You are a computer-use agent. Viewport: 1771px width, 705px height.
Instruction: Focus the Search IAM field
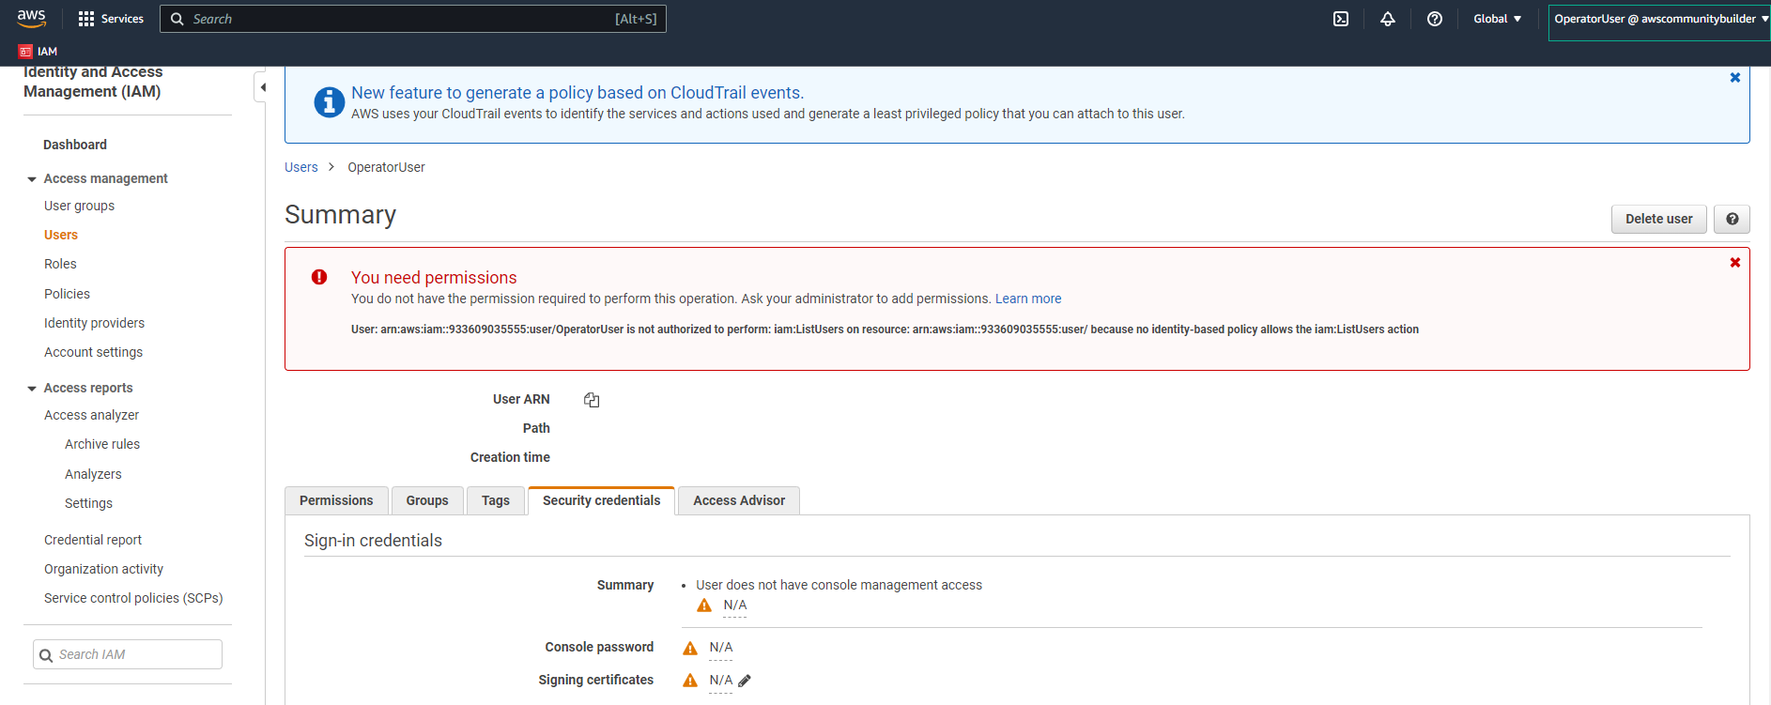128,654
